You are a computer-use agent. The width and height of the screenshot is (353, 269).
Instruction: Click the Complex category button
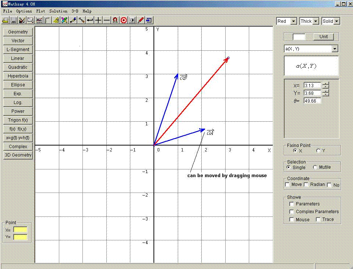pyautogui.click(x=18, y=147)
